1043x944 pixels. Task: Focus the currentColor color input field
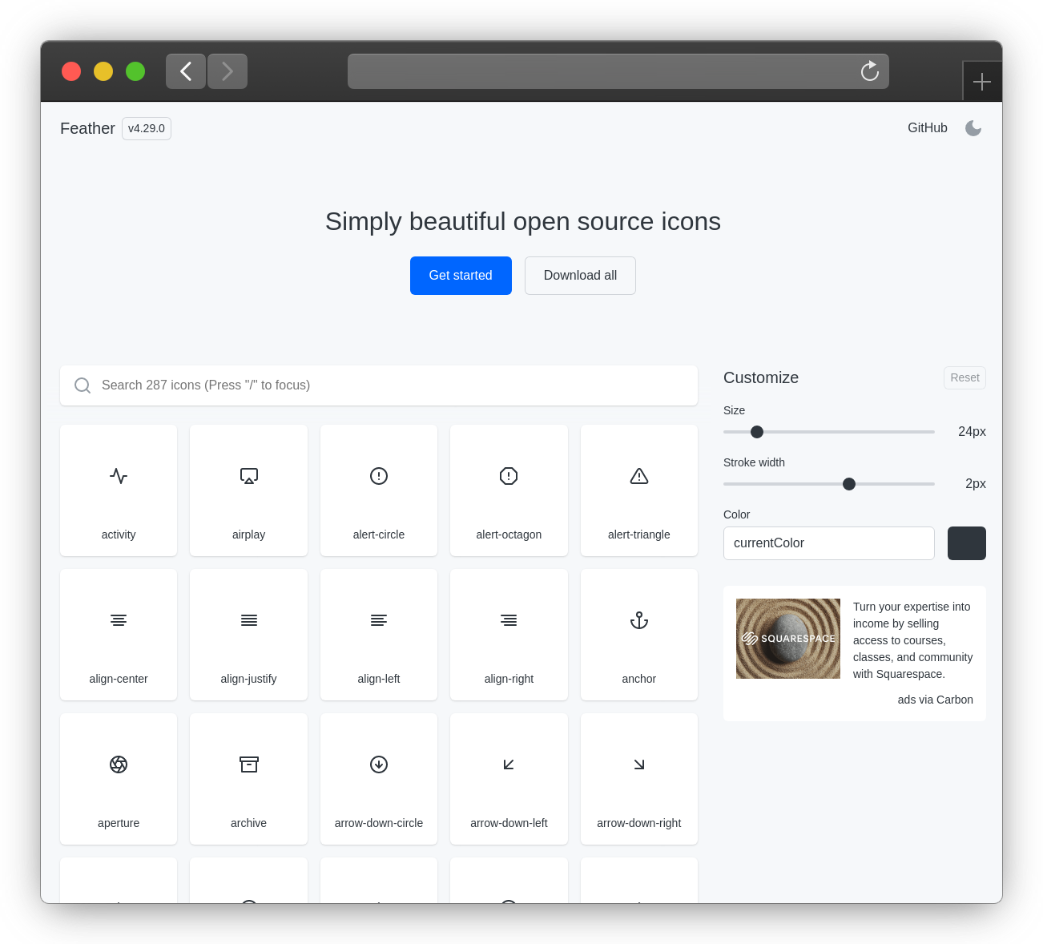(x=829, y=543)
